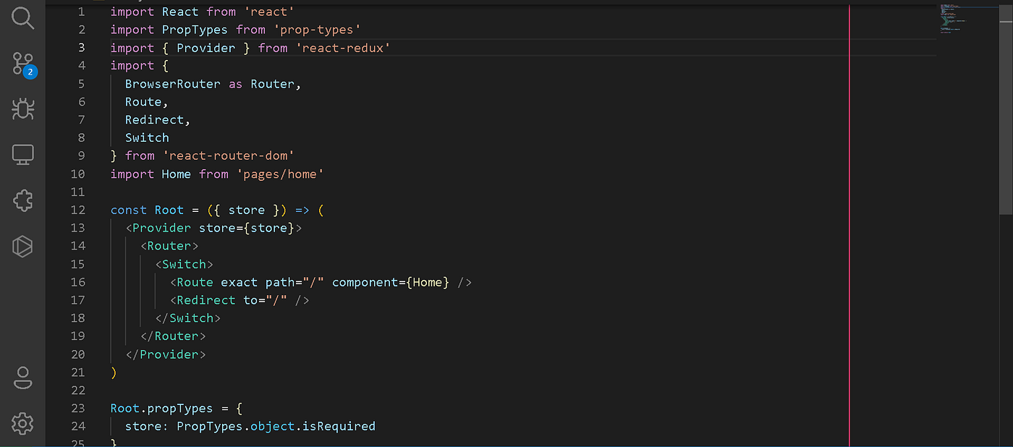This screenshot has height=447, width=1013.
Task: Click 'exact' in the Route element
Action: pos(240,282)
